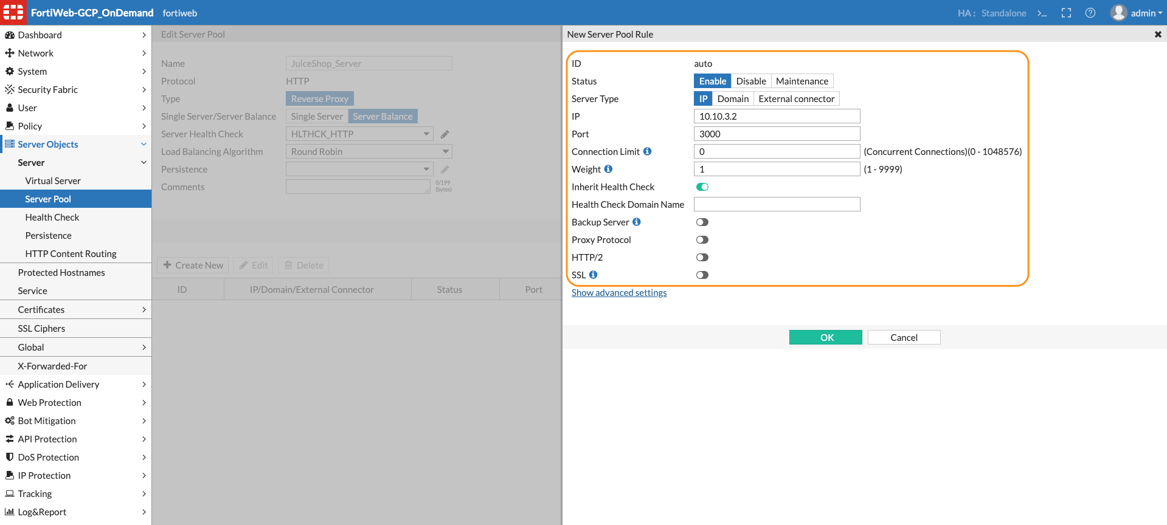Image resolution: width=1167 pixels, height=525 pixels.
Task: Click the DoS Protection shield icon
Action: tap(10, 458)
